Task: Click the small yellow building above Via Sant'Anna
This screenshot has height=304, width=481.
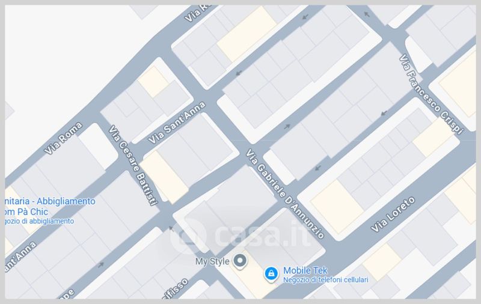Action: pos(153,82)
